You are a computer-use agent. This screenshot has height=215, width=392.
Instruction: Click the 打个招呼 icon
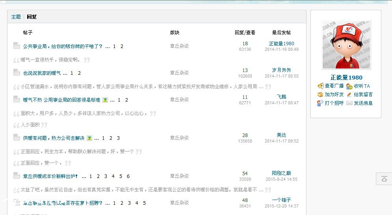click(x=320, y=103)
